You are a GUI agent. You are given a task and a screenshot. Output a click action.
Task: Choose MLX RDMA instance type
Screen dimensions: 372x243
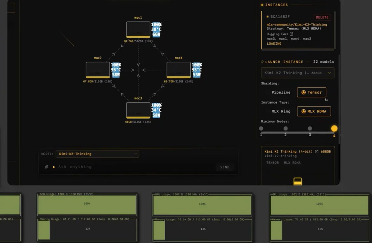314,111
